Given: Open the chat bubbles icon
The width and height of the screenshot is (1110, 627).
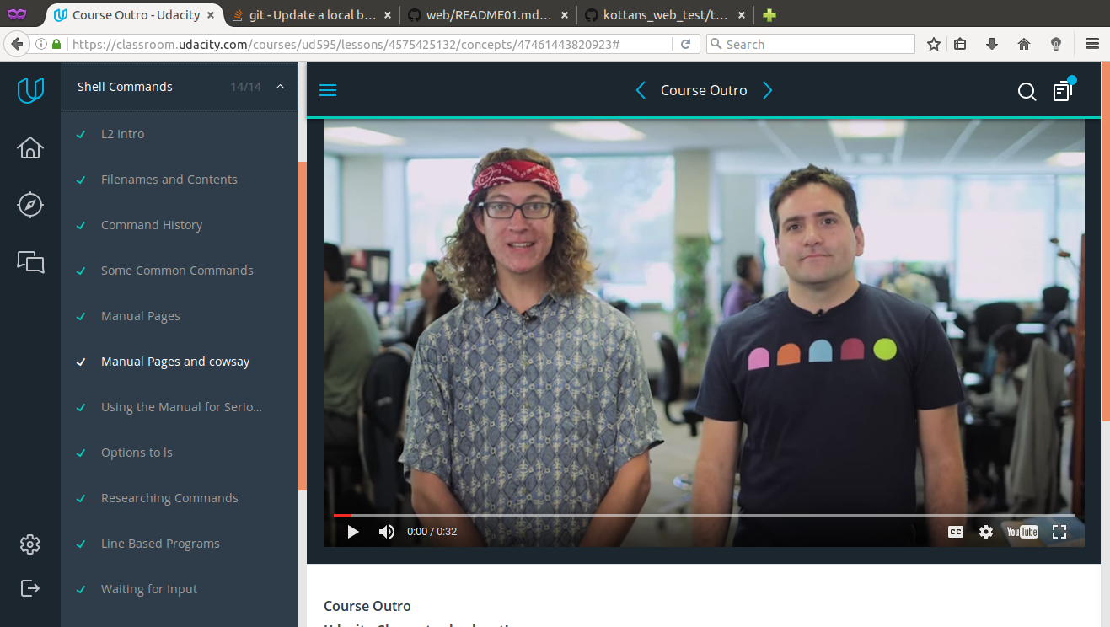Looking at the screenshot, I should (30, 262).
